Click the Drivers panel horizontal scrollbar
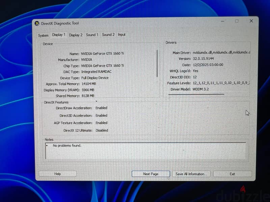 (x=196, y=94)
